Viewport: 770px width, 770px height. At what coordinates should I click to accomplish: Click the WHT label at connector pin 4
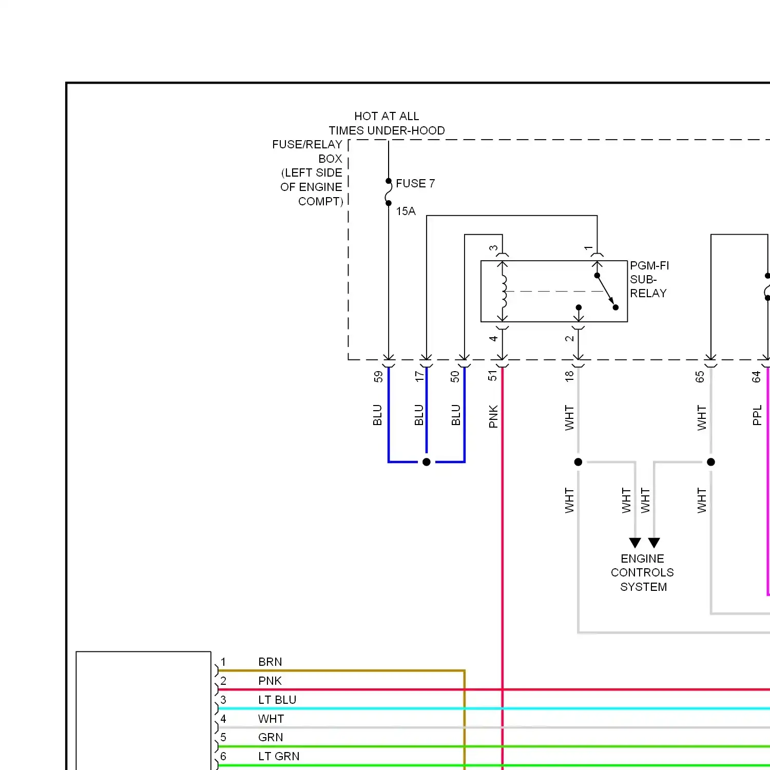coord(271,719)
